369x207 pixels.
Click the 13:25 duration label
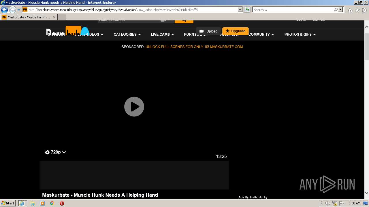coord(221,156)
